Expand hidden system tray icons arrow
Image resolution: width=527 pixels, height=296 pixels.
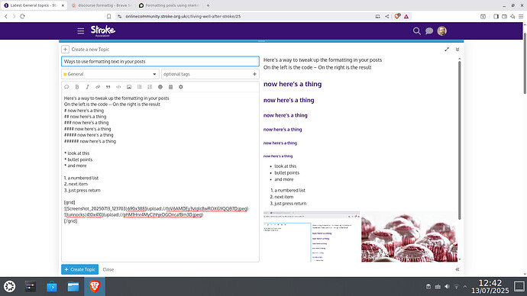465,287
